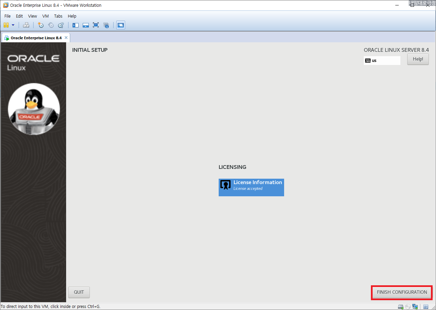Toggle the library sidebar panel icon
436x310 pixels.
tap(76, 25)
